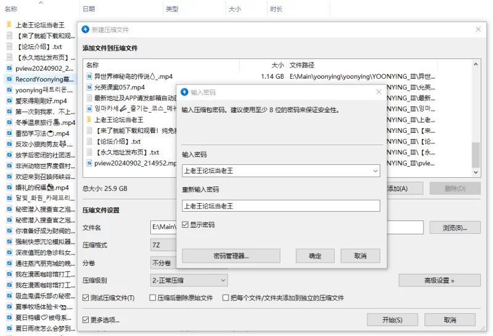Click document icon of 【论坛介绍】.txt in archive list
Screen dimensions: 493x336
click(89, 142)
